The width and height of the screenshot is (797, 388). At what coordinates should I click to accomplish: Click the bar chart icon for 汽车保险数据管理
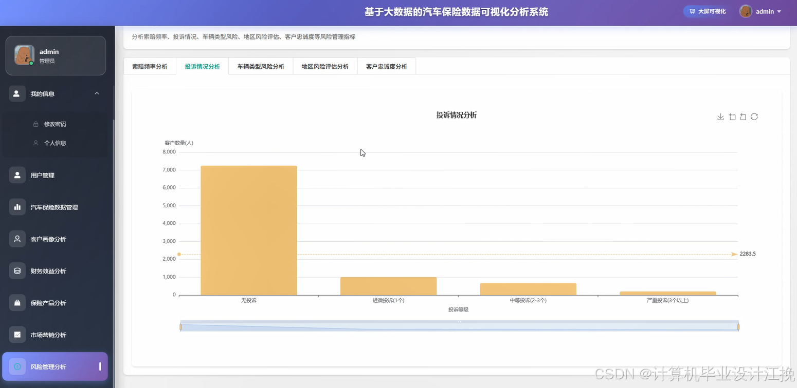click(x=17, y=207)
